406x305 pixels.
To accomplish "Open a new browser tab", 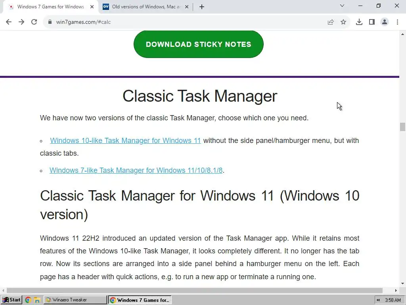I will coord(202,7).
